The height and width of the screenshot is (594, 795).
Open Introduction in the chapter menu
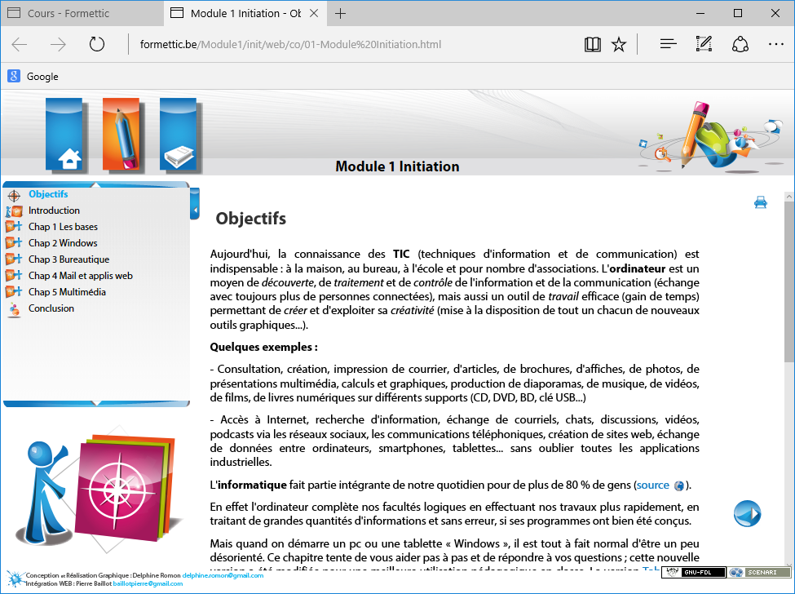pyautogui.click(x=54, y=211)
